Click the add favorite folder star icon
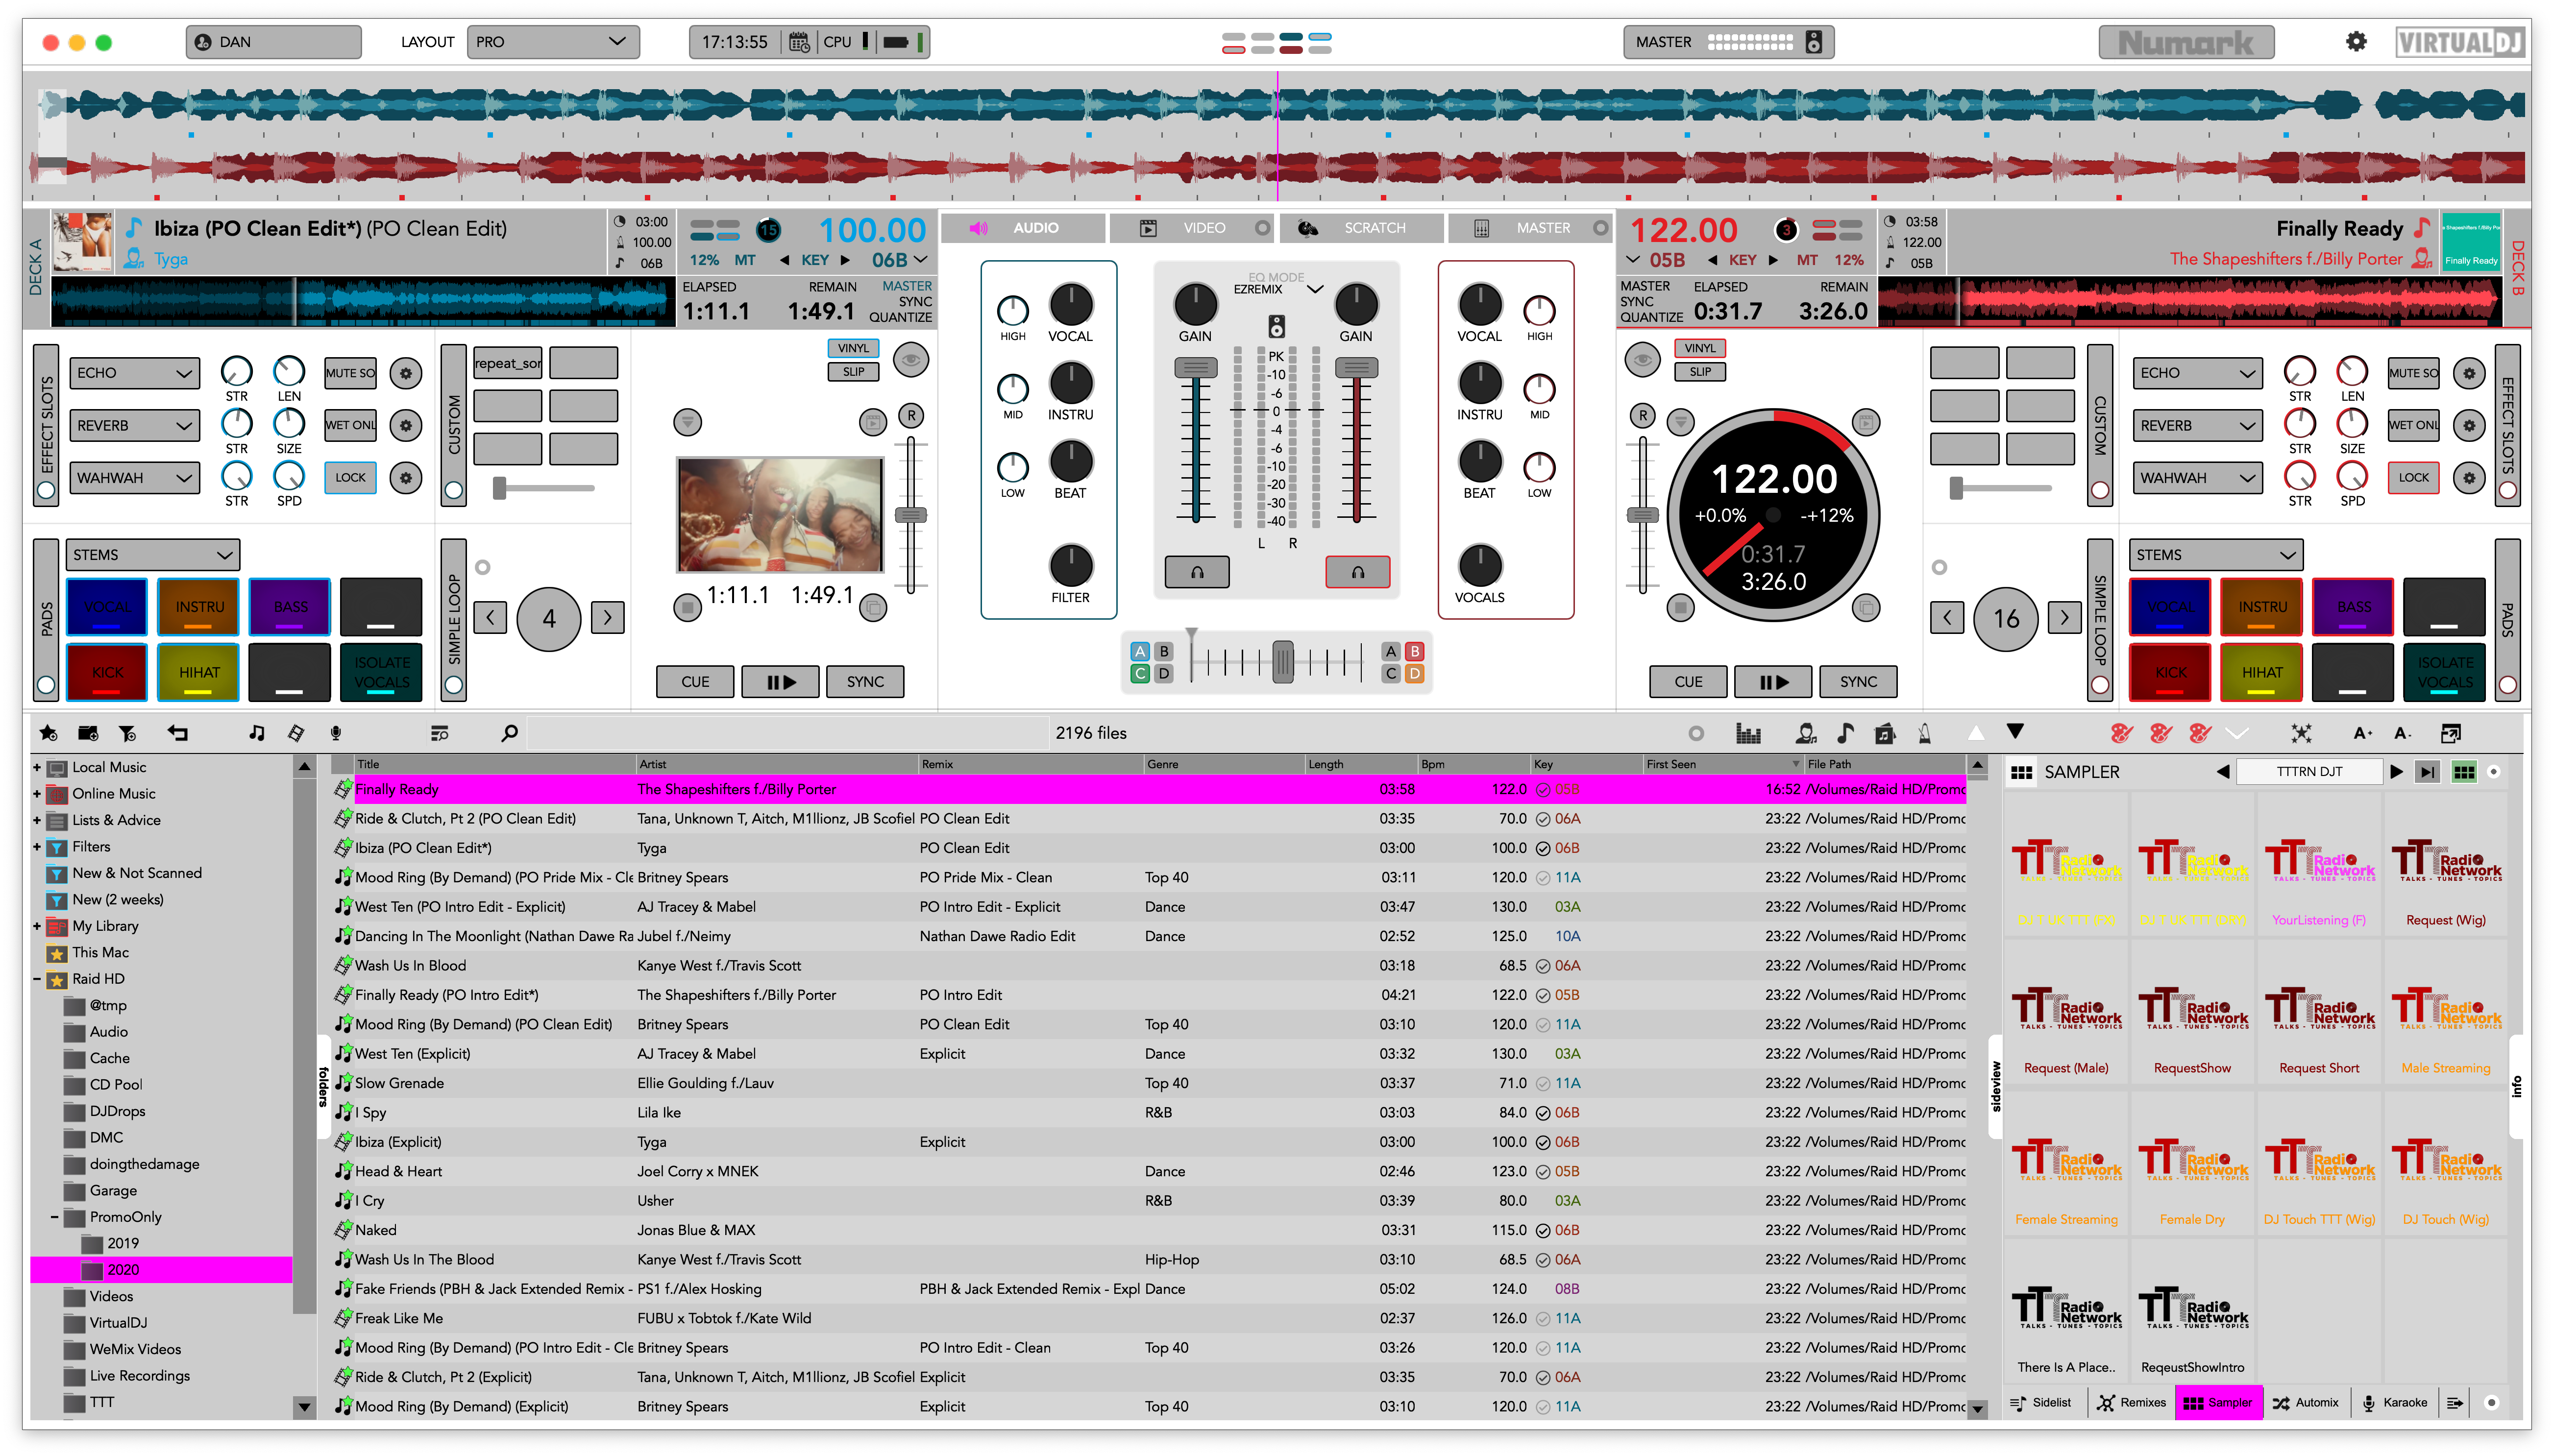This screenshot has height=1456, width=2554. click(48, 733)
